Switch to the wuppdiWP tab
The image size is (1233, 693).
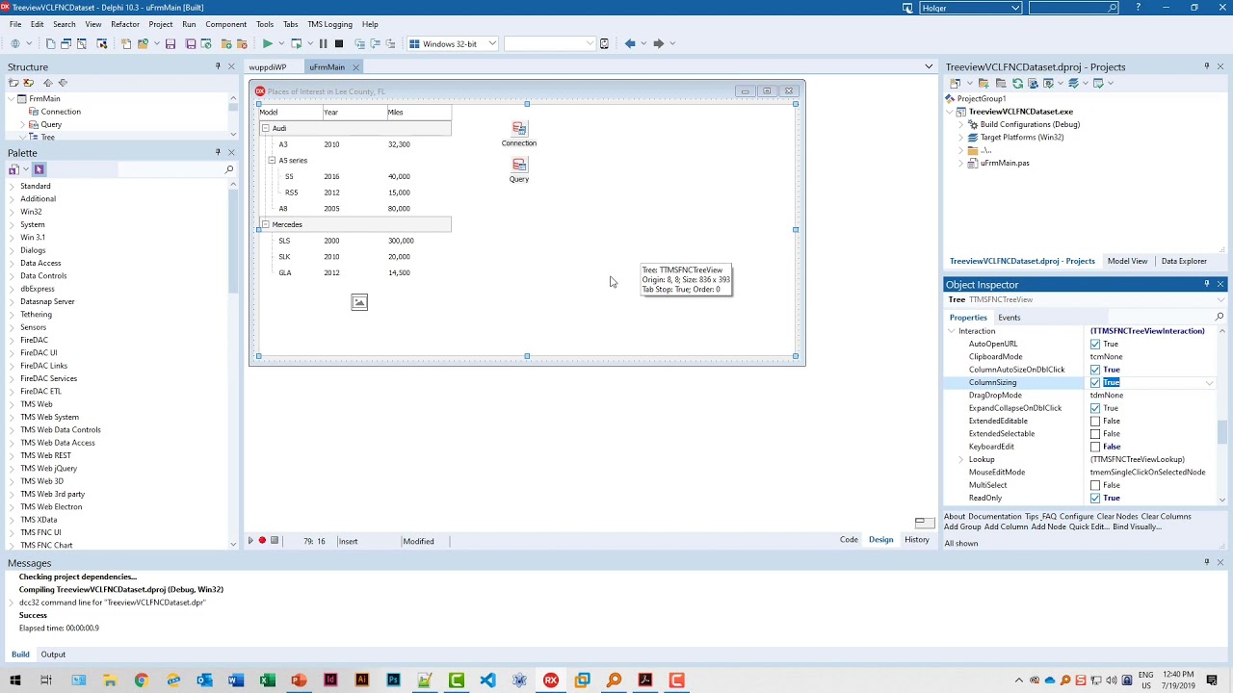[268, 67]
